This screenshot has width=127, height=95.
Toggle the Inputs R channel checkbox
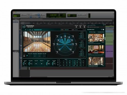(62, 63)
